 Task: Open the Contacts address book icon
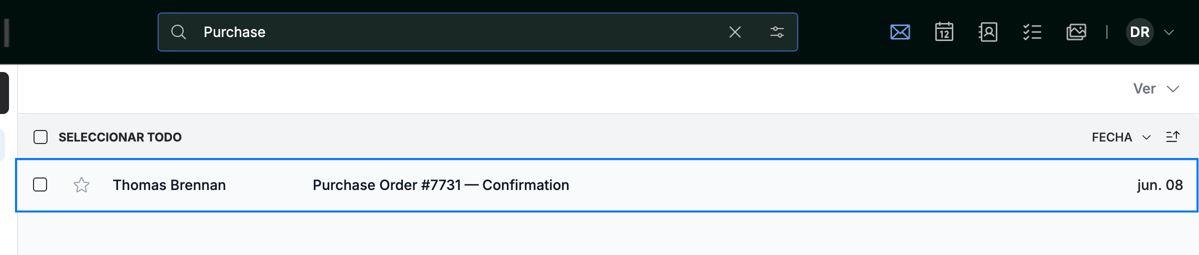[x=988, y=32]
